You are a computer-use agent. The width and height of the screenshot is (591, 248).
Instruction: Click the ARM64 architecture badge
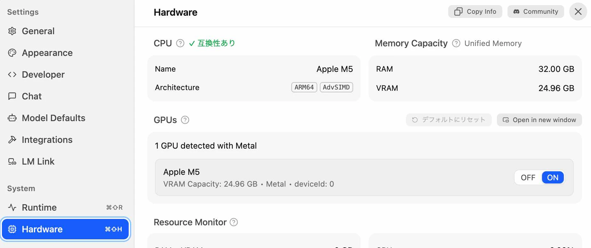point(304,87)
